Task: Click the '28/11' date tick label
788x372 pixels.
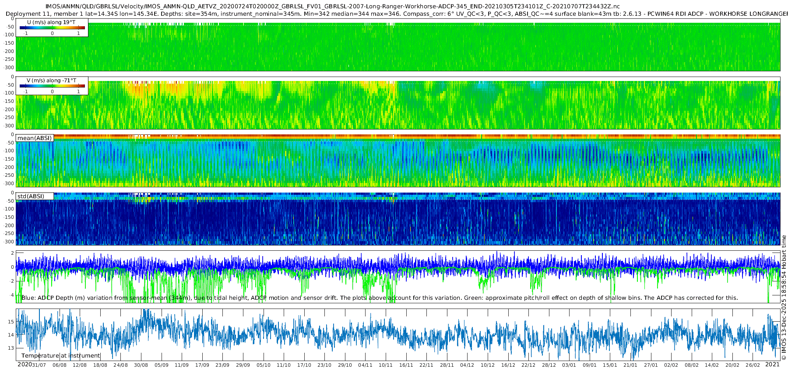Action: [447, 365]
